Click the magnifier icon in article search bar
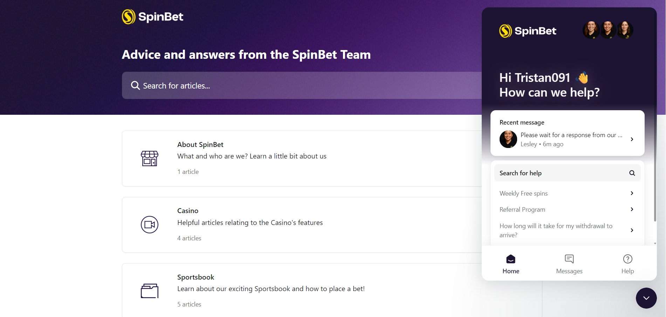 135,85
